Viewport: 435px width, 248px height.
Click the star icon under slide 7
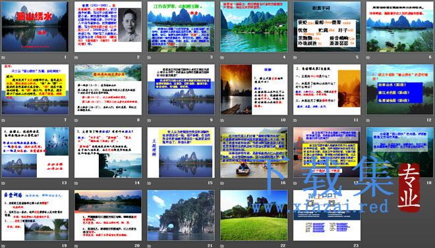click(3, 120)
